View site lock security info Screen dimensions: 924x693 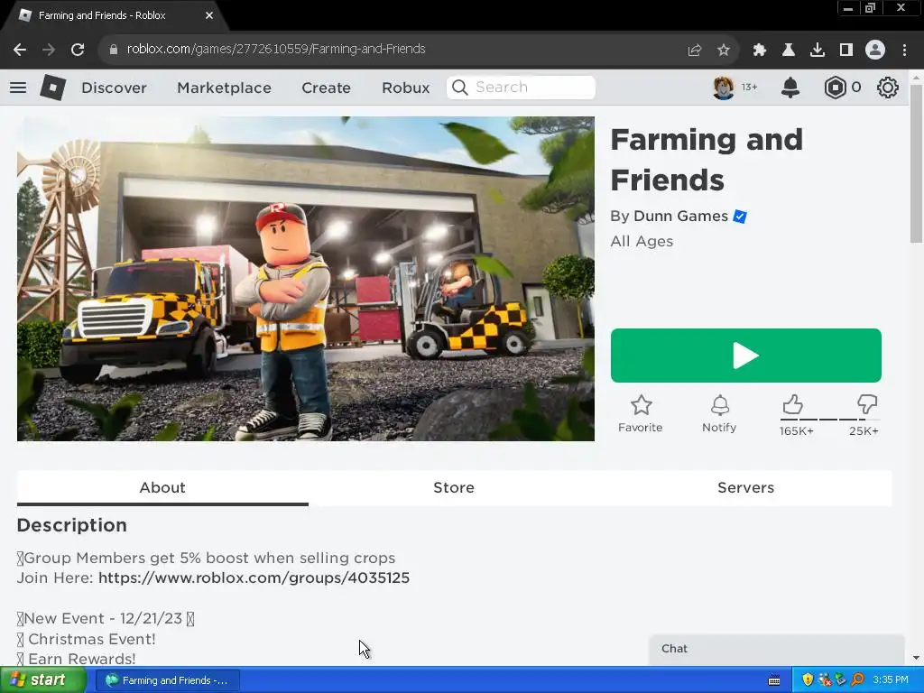[x=113, y=50]
